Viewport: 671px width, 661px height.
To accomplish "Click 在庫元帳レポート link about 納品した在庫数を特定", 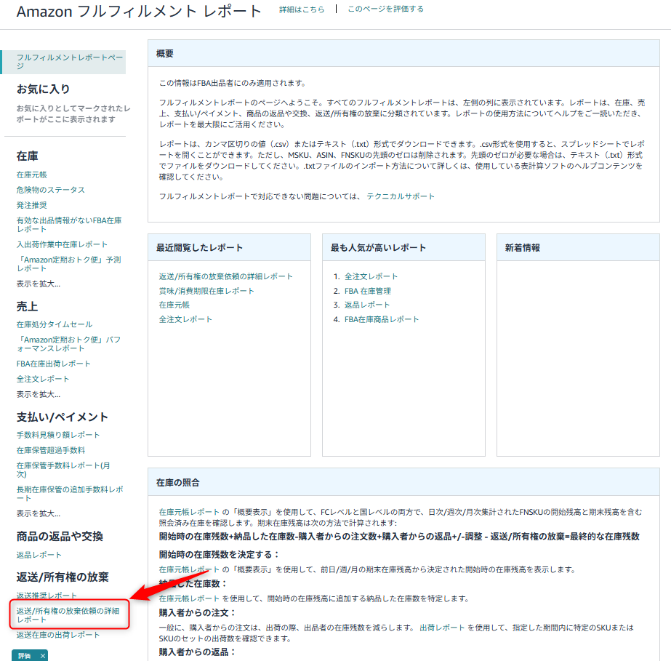I will [189, 598].
